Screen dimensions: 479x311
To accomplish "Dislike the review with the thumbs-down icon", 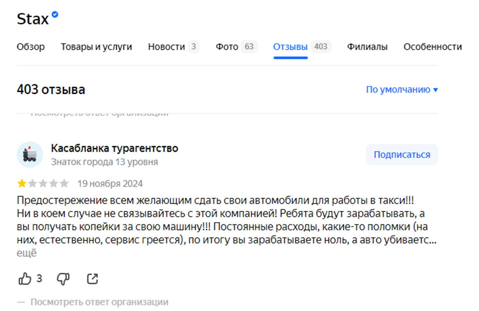I will (x=63, y=279).
